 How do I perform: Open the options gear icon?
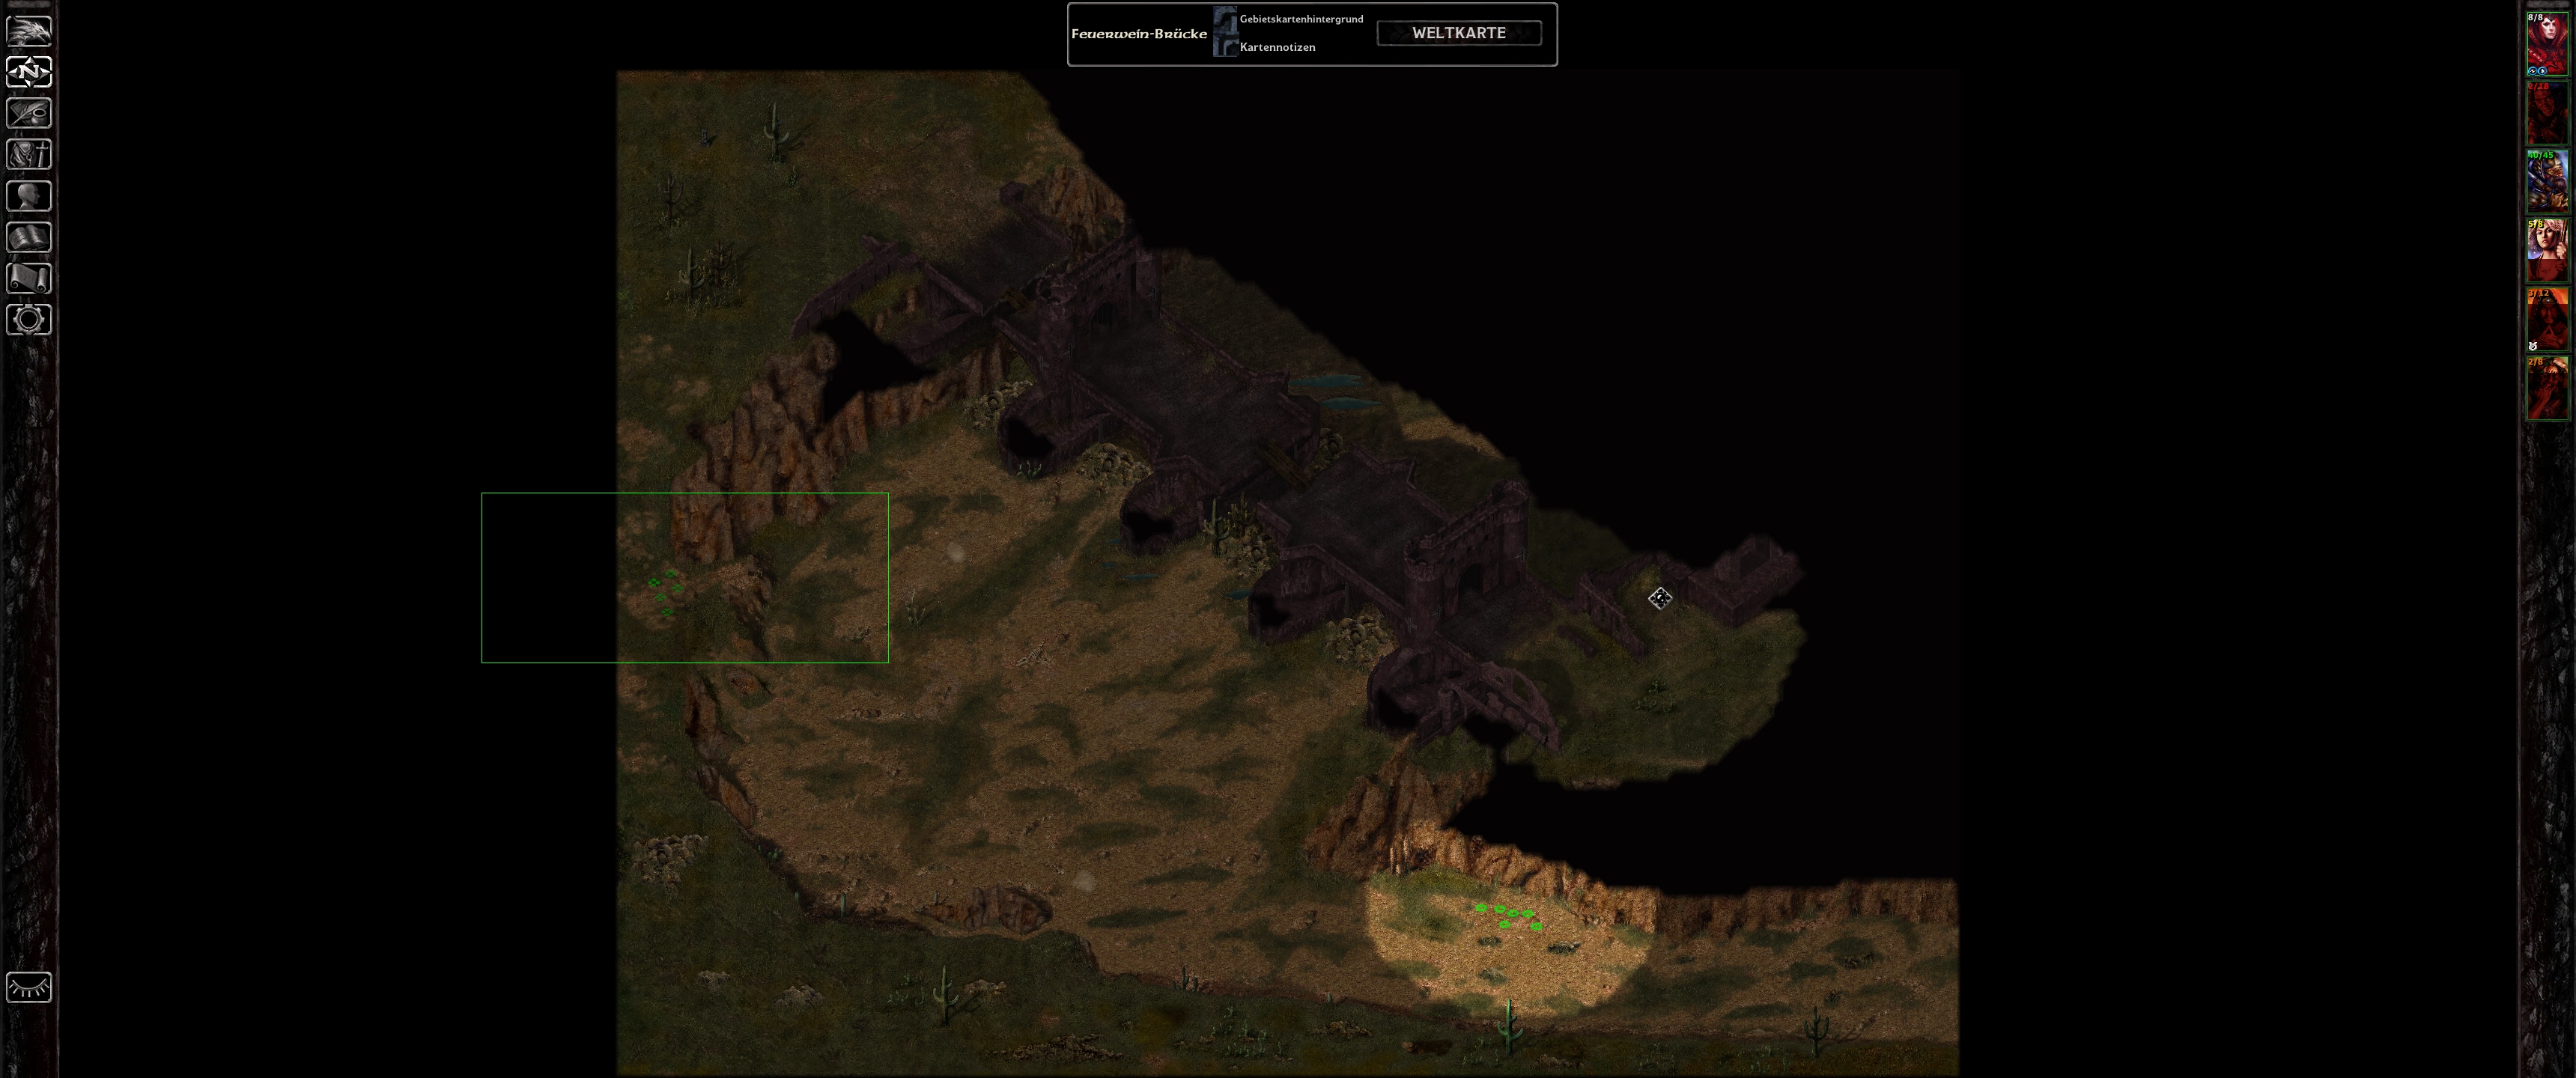(29, 320)
